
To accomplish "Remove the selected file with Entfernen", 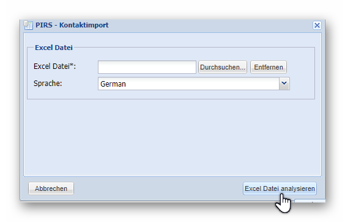I will coord(269,67).
